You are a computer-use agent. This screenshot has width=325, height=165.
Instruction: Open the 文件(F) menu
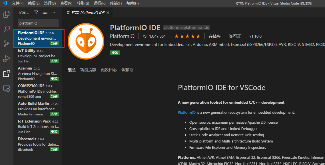18,3
